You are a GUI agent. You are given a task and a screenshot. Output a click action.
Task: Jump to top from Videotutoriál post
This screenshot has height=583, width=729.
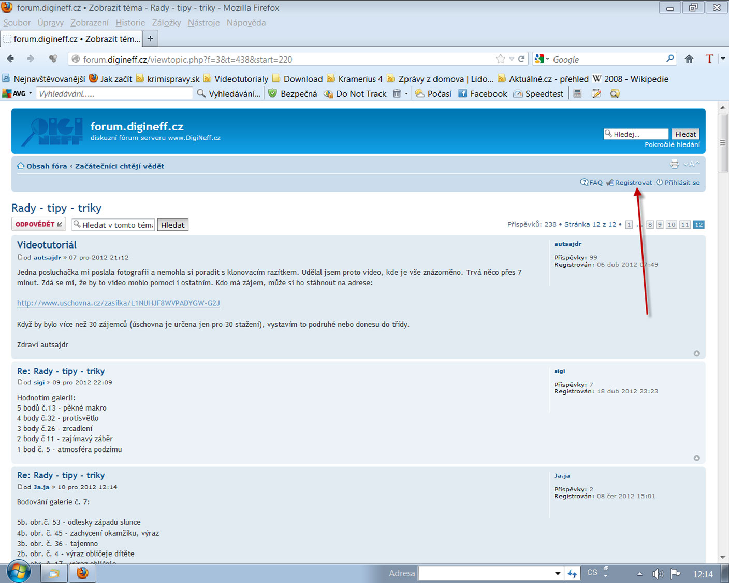[x=696, y=353]
